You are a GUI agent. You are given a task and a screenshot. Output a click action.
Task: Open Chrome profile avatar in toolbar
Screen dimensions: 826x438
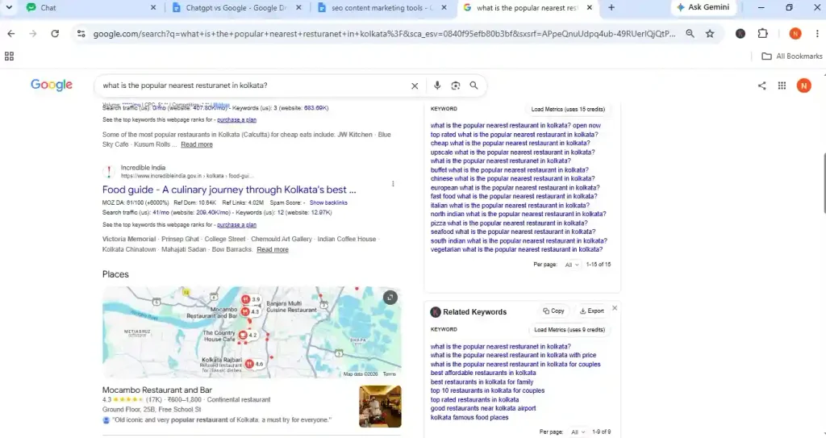coord(795,34)
